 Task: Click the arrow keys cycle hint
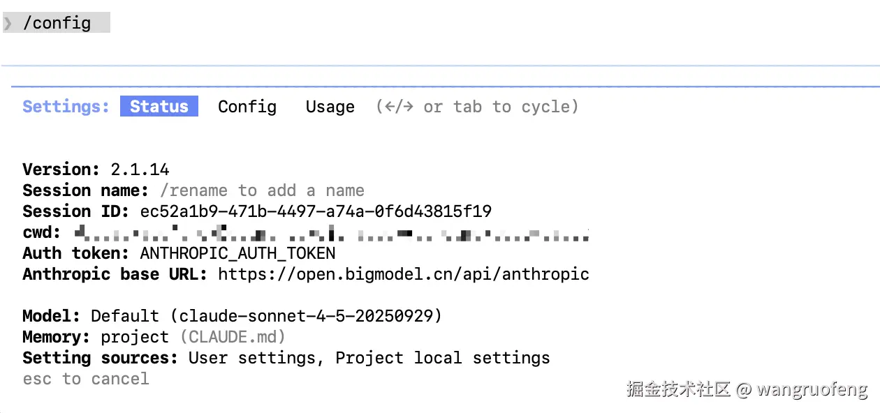477,107
